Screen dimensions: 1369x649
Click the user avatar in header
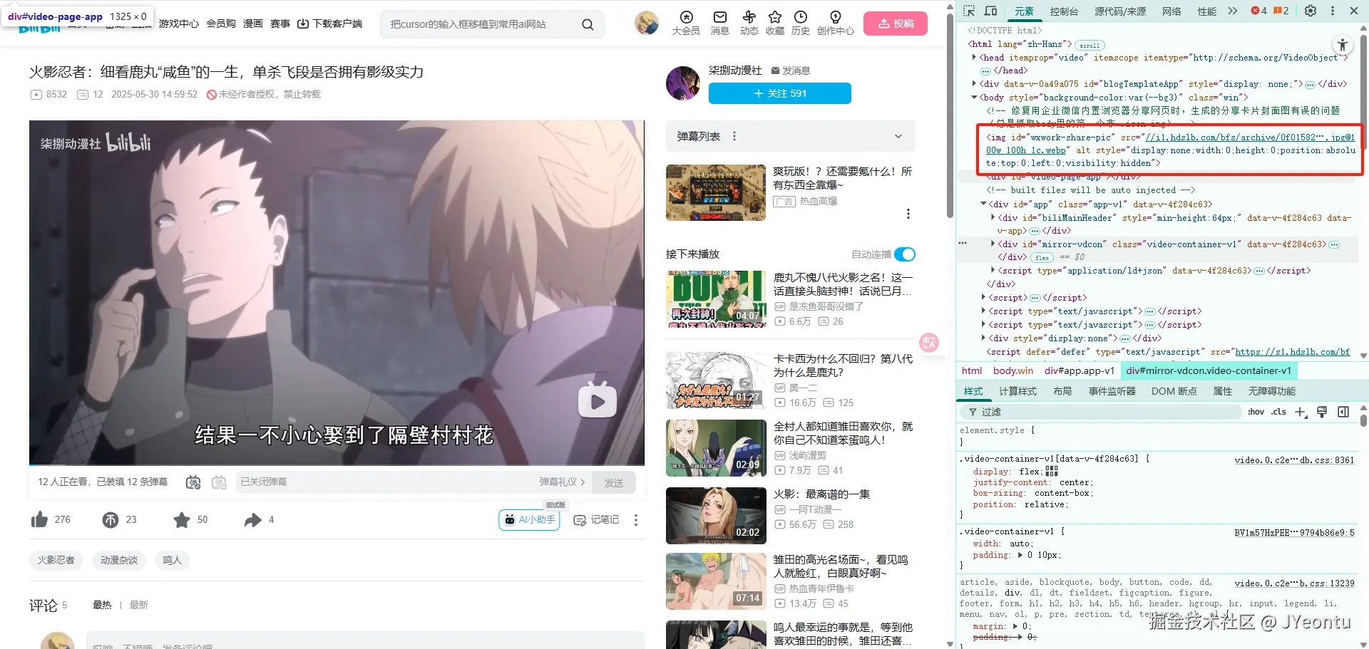pos(647,23)
